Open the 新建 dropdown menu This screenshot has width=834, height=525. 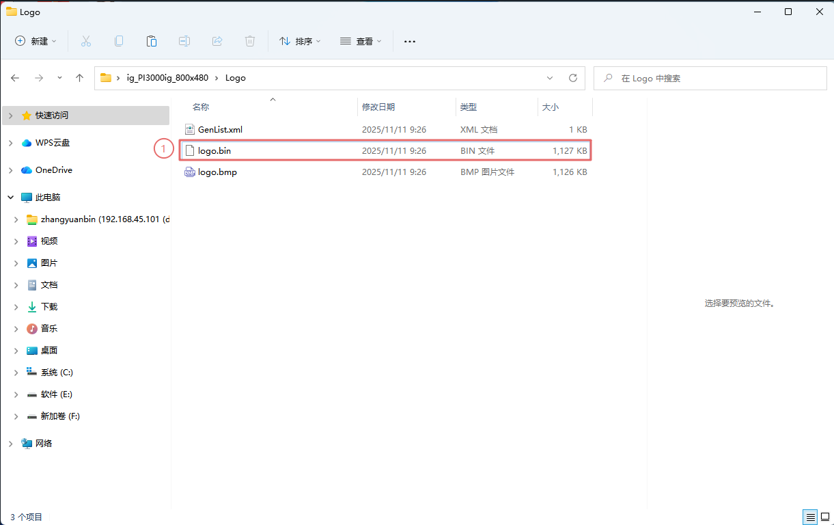(36, 41)
